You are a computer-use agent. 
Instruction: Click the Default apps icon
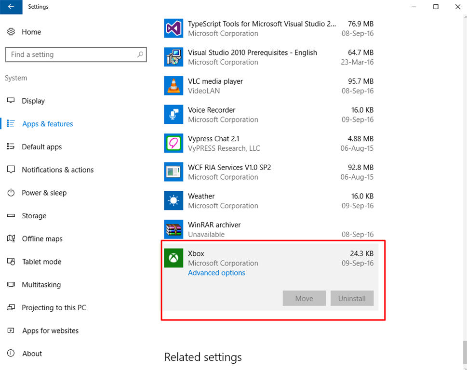[x=11, y=146]
